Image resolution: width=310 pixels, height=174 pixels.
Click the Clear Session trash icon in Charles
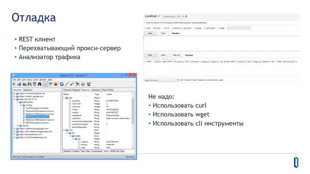(34, 84)
